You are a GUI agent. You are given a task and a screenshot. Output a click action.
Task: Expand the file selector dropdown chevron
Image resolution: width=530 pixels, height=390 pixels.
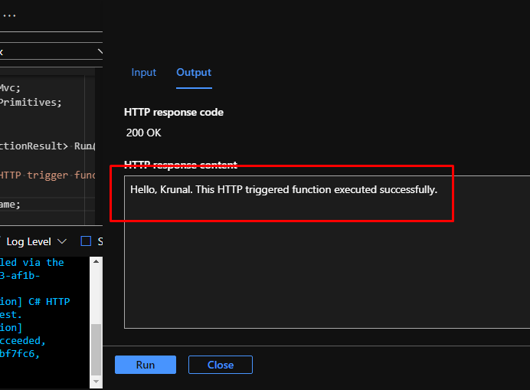[100, 51]
